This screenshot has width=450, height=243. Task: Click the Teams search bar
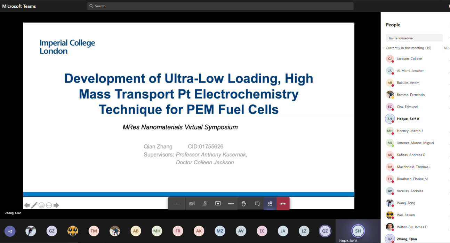point(220,6)
